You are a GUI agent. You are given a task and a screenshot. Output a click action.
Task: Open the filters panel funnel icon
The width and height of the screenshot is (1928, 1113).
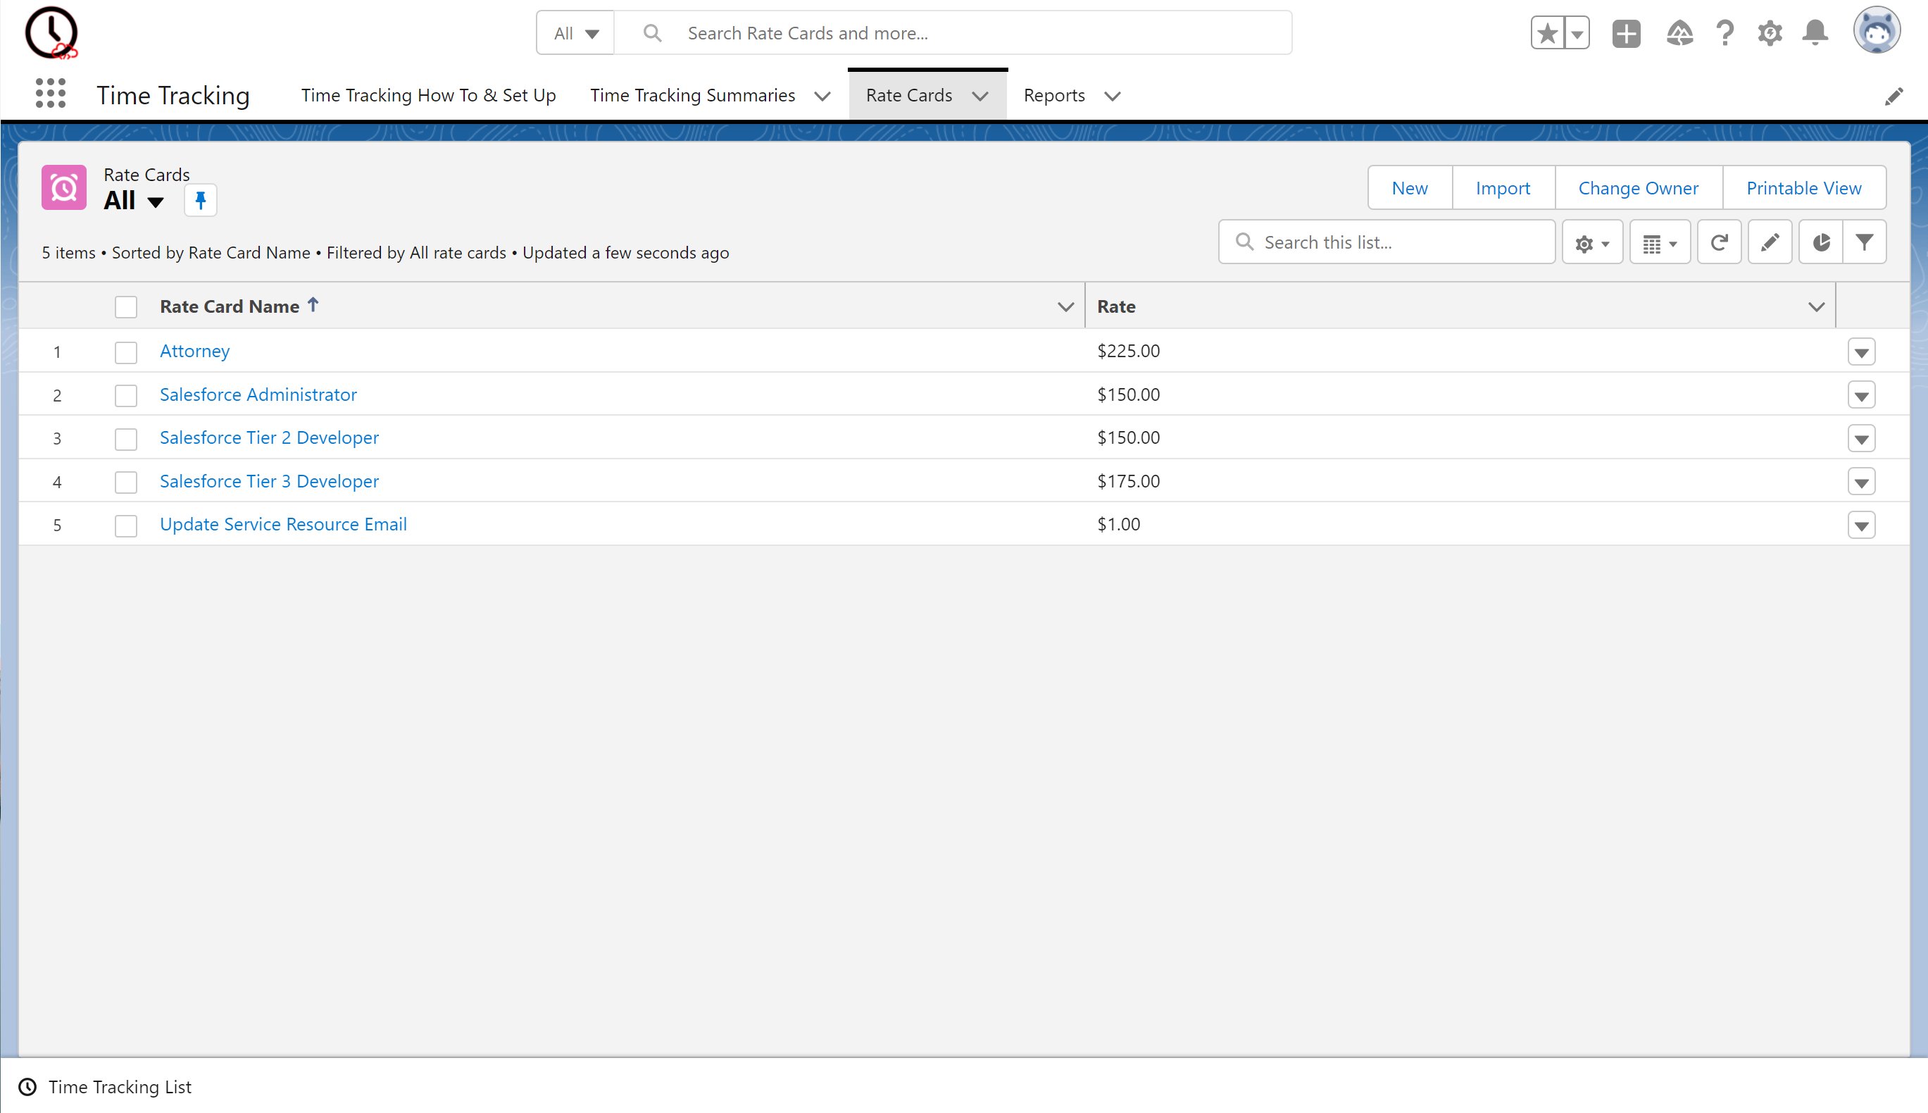1865,243
